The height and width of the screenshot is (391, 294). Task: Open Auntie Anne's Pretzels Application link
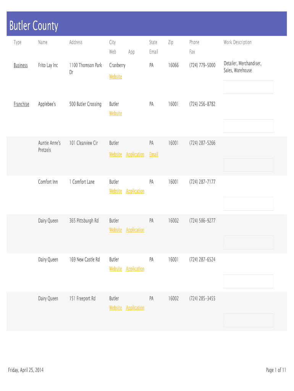click(x=135, y=155)
